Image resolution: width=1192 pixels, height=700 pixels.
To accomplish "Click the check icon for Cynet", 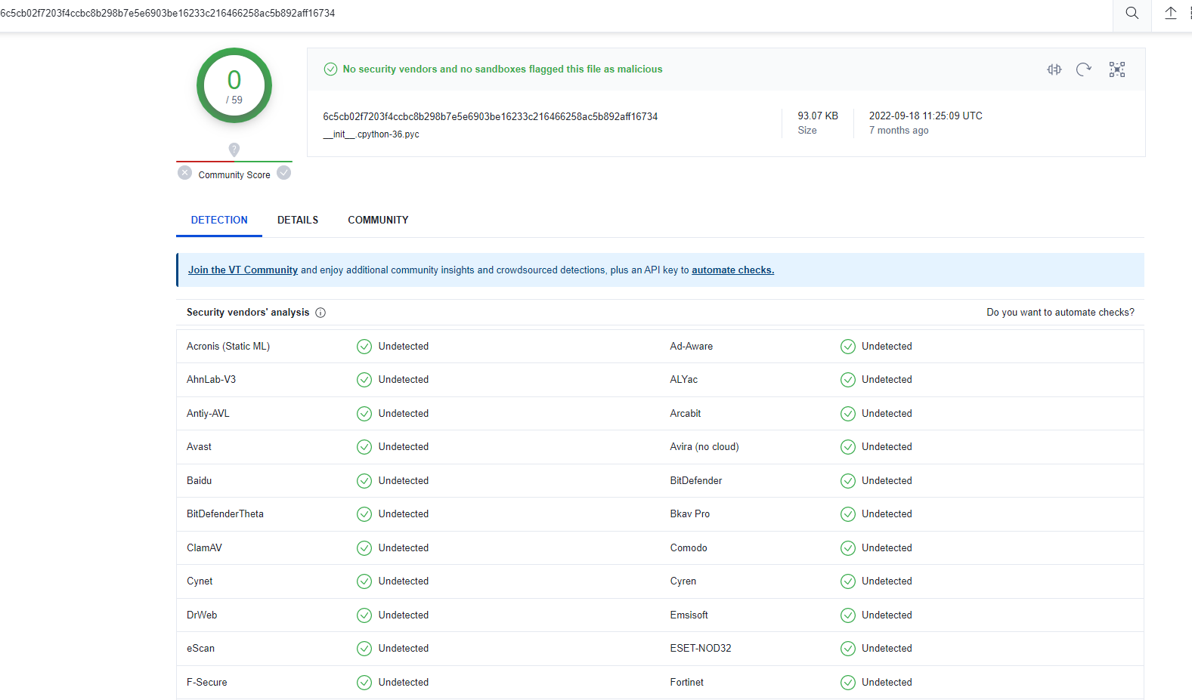I will [x=364, y=581].
